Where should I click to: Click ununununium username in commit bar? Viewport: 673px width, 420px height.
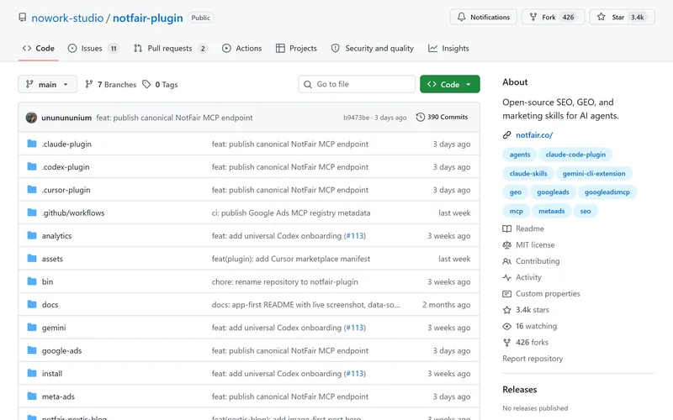[x=66, y=118]
